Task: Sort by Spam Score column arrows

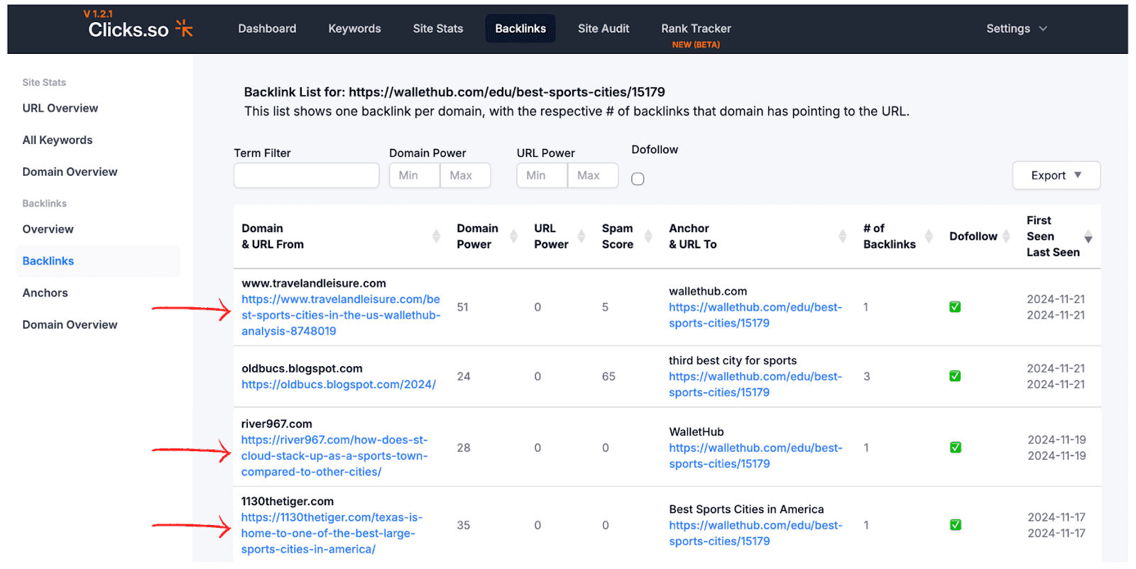Action: click(648, 236)
